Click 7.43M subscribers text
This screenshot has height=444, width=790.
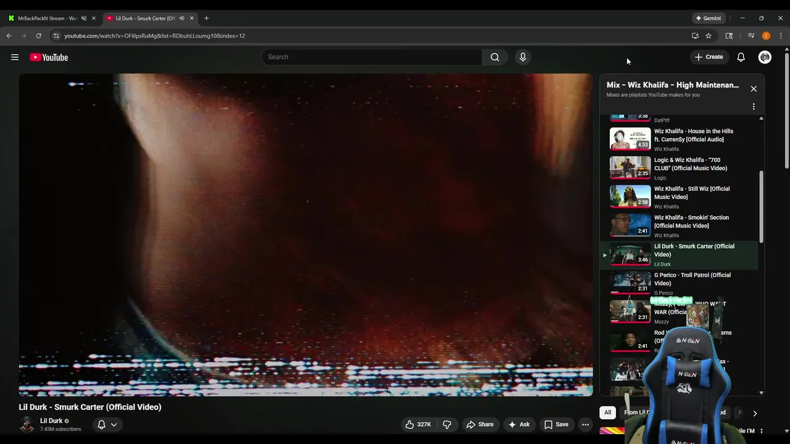[x=60, y=429]
